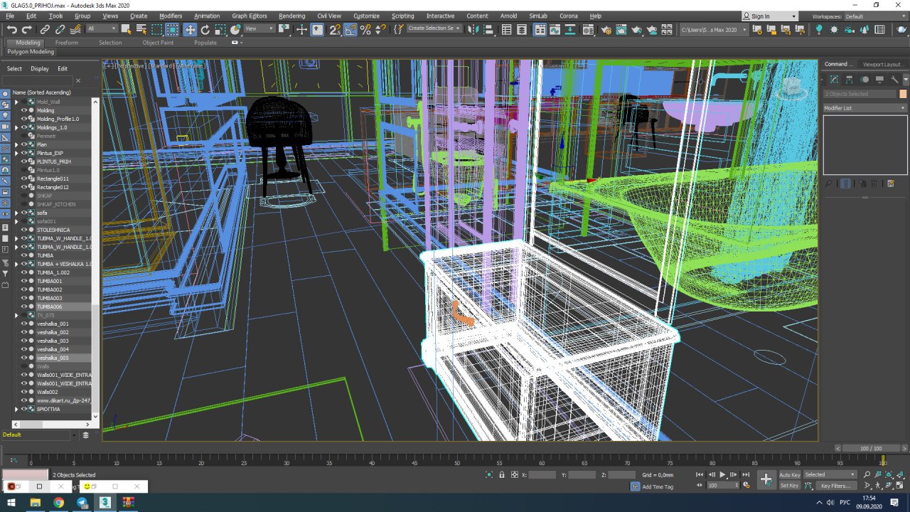This screenshot has width=910, height=512.
Task: Hide the STOLESHNICA object
Action: point(23,230)
